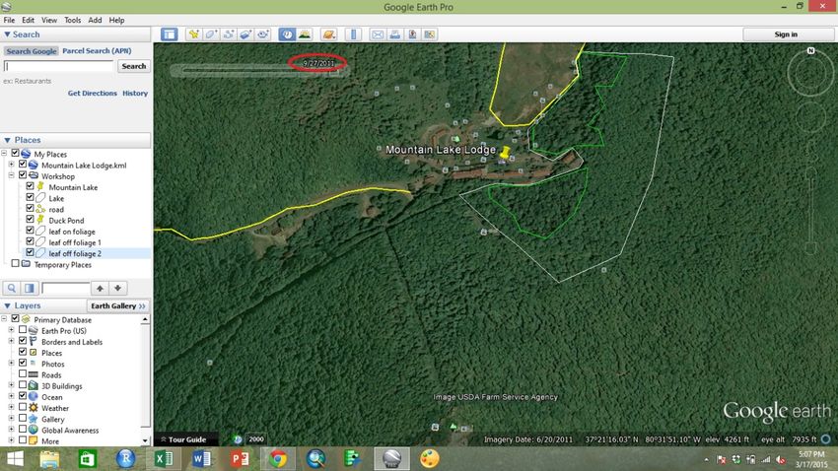Select the Add Image Overlay tool
This screenshot has width=838, height=471.
[245, 34]
